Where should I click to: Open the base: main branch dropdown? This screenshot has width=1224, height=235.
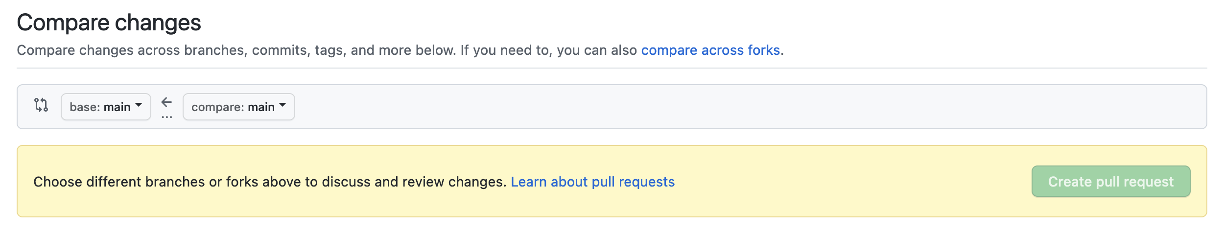point(106,107)
